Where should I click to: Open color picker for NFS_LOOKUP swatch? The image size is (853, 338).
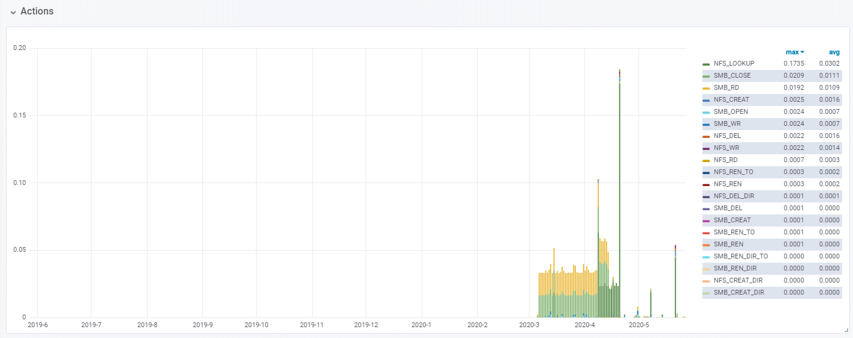[x=706, y=64]
